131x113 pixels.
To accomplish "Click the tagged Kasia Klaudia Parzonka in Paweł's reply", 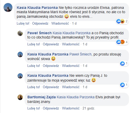I will click(x=71, y=33).
